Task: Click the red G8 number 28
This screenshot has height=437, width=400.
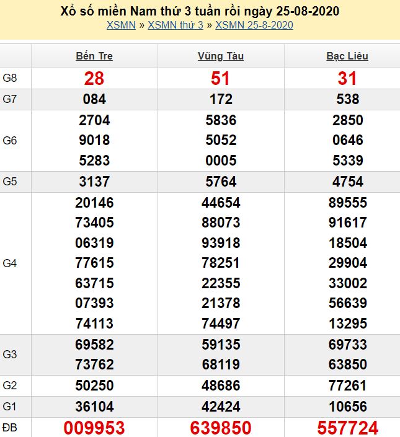Action: [x=94, y=79]
